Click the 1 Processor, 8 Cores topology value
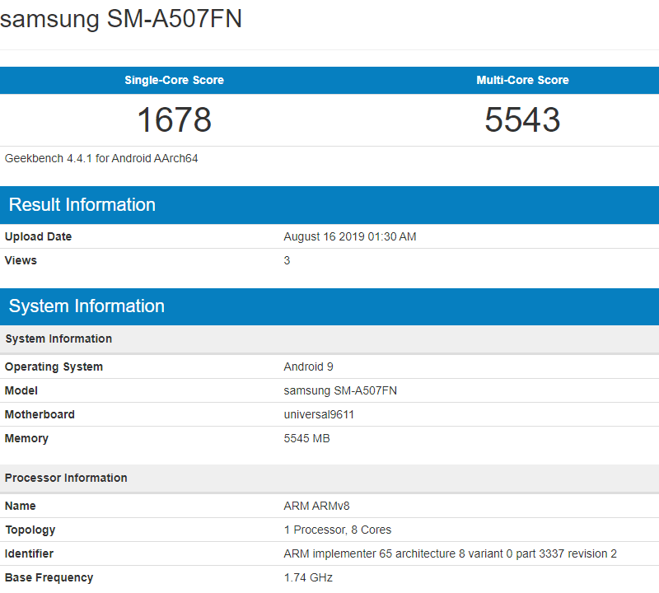 338,530
